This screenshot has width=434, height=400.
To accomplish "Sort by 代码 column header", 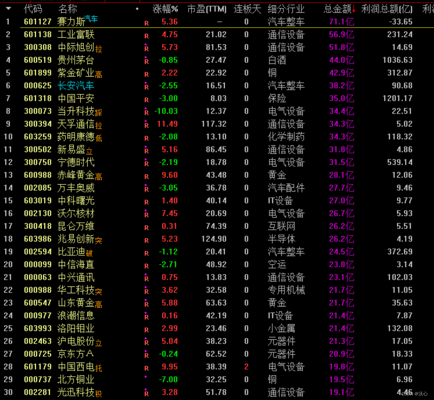I will pyautogui.click(x=33, y=9).
